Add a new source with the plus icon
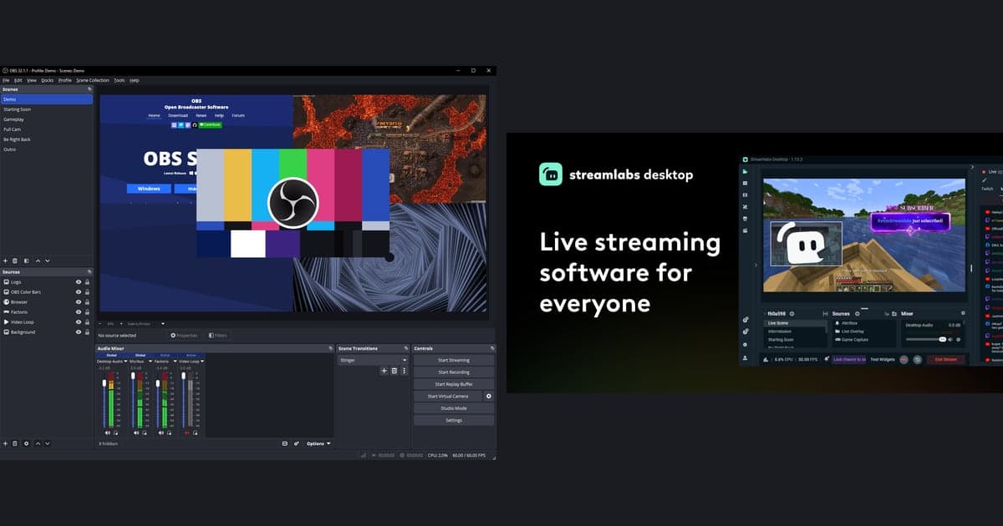 click(5, 443)
